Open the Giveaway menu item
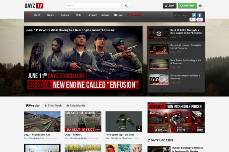The image size is (229, 152). [x=134, y=15]
